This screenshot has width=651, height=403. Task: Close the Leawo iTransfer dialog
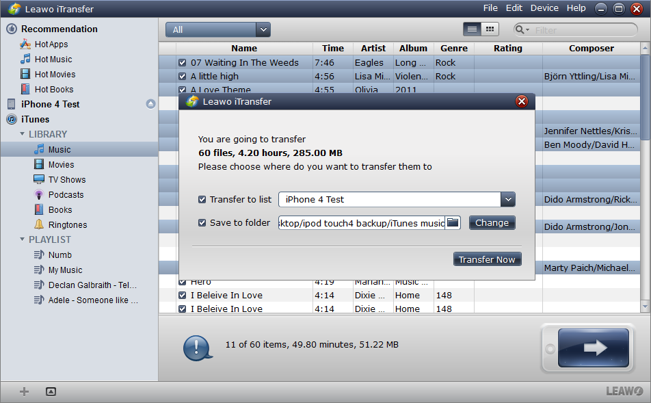pos(522,101)
